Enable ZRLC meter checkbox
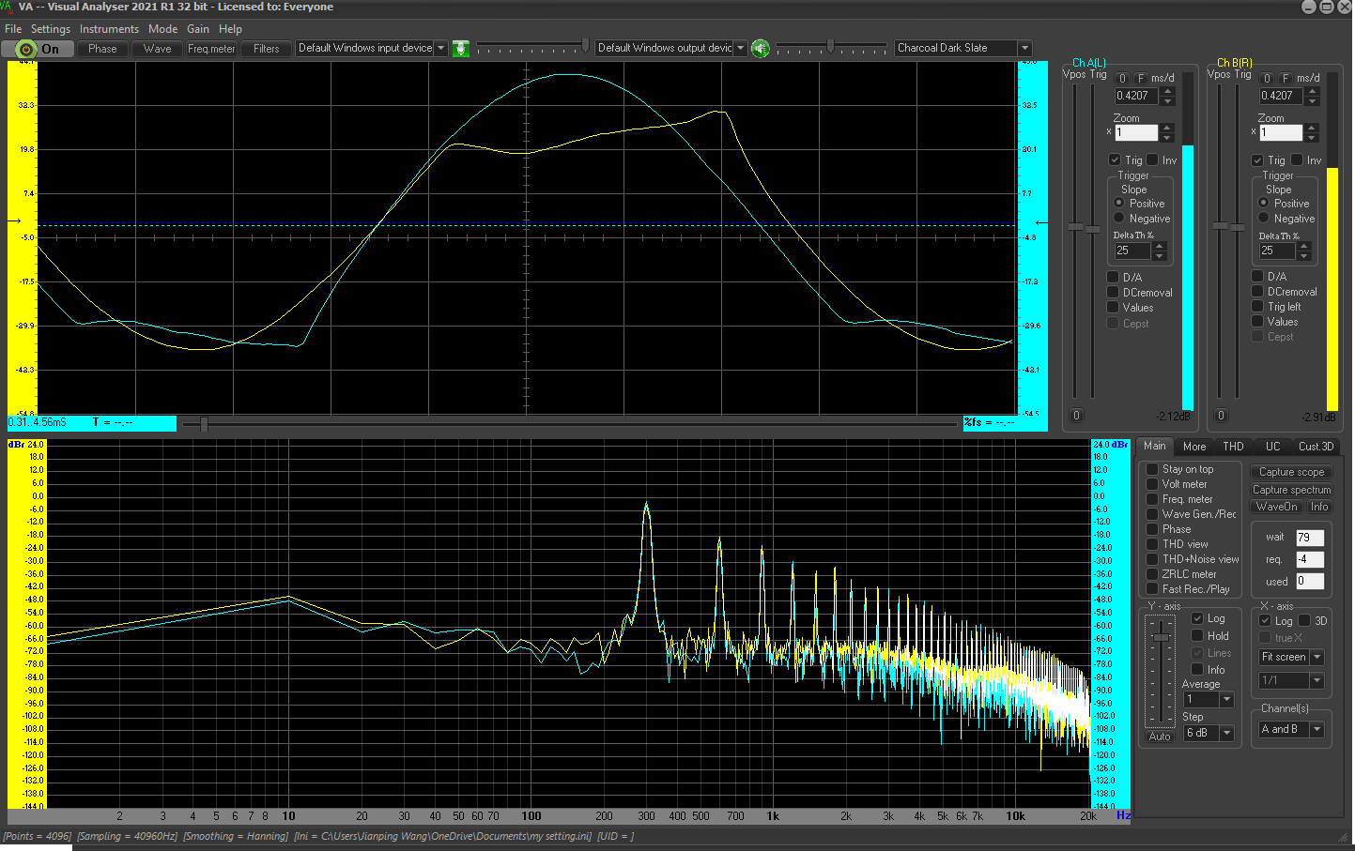The width and height of the screenshot is (1355, 851). click(x=1152, y=574)
